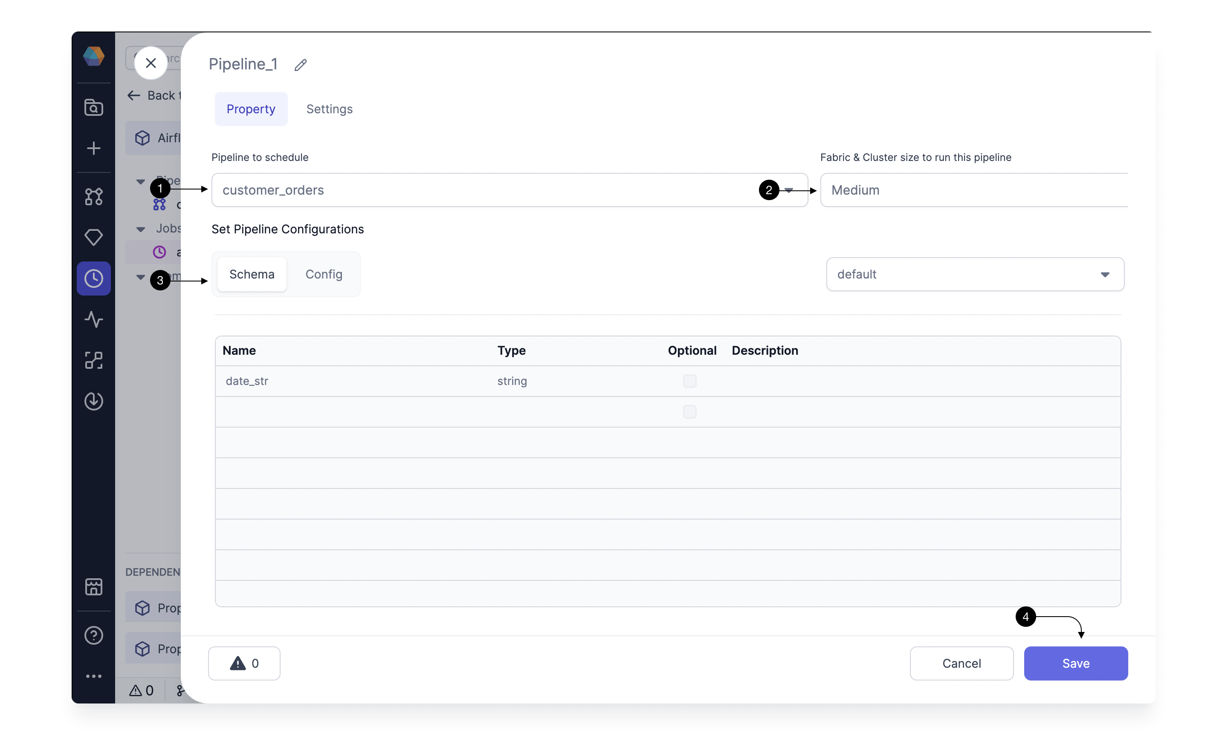Open the lineage nodes icon in sidebar
Screen dimensions: 1228x735
point(93,360)
